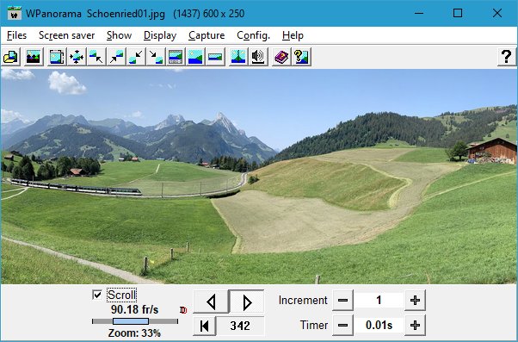Click the Increment label
Image resolution: width=518 pixels, height=342 pixels.
pyautogui.click(x=303, y=301)
